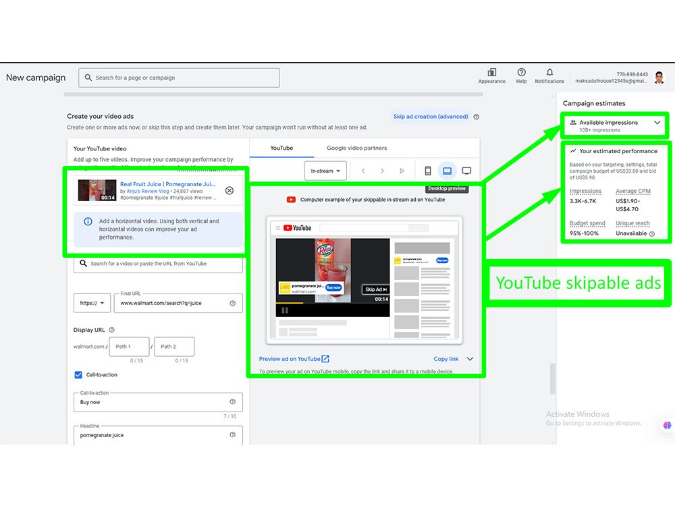Click the account profile avatar
675x506 pixels.
pyautogui.click(x=659, y=78)
